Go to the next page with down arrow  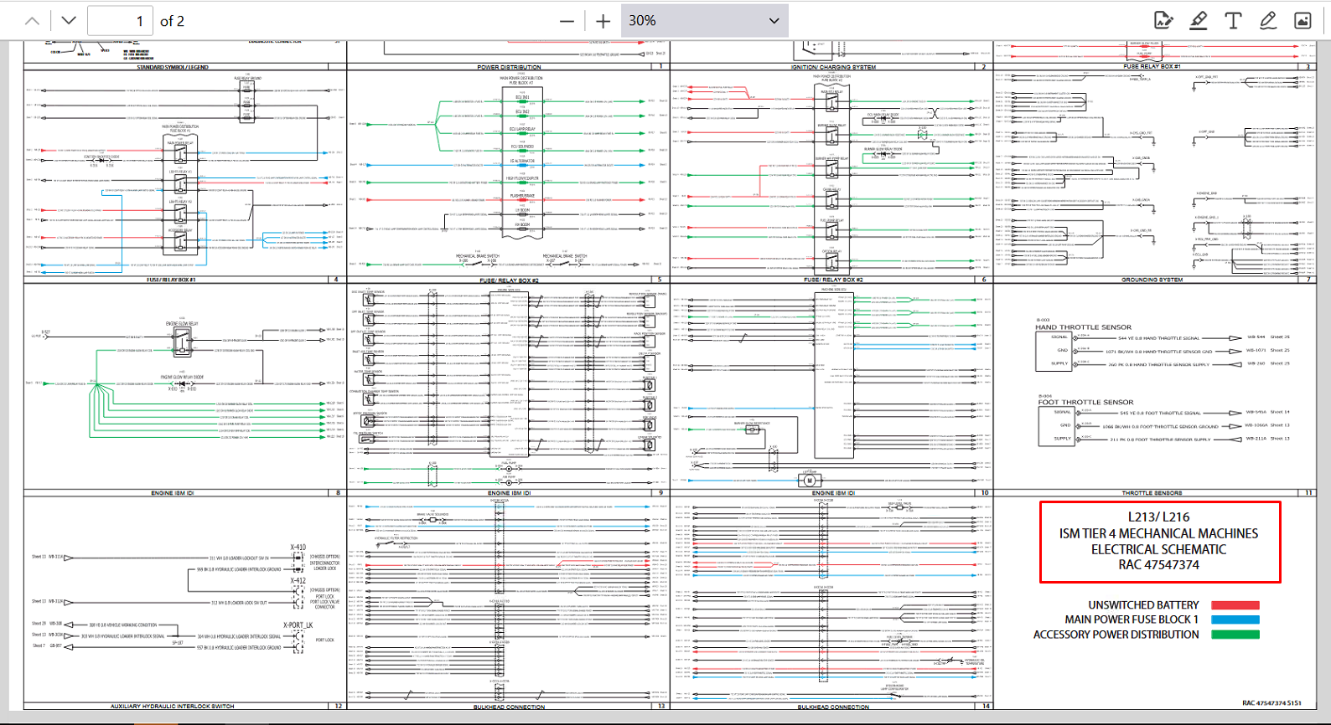[x=69, y=21]
